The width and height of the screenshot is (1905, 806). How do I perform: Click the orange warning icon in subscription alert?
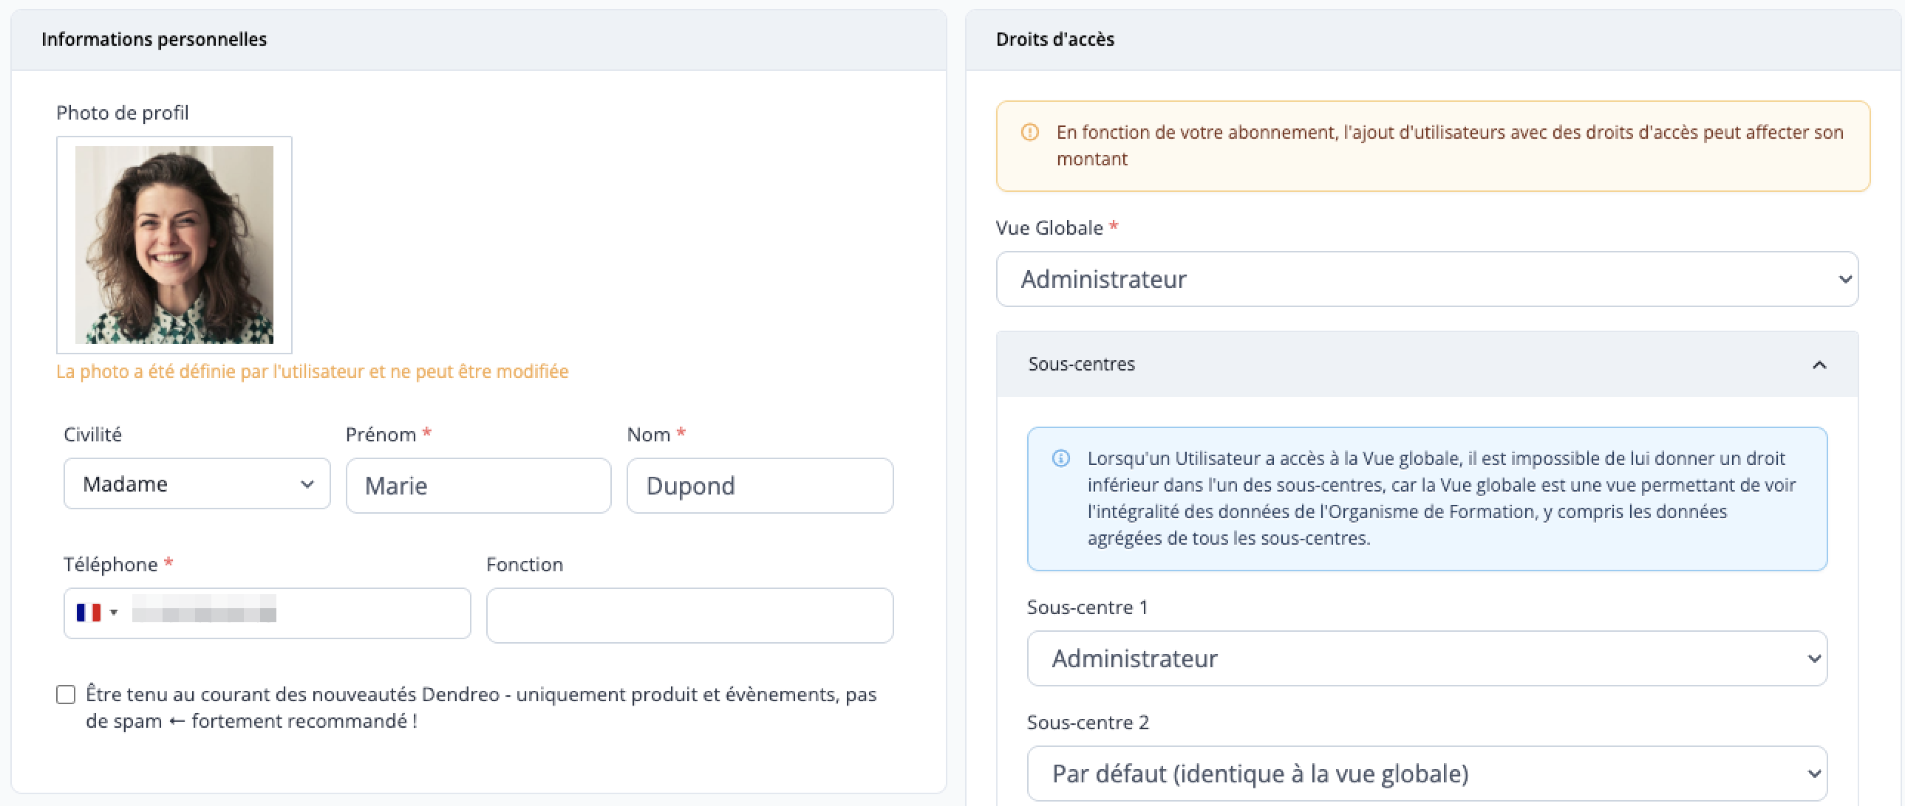(1029, 132)
